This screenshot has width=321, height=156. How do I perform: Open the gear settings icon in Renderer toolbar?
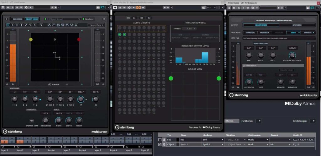pyautogui.click(x=143, y=8)
